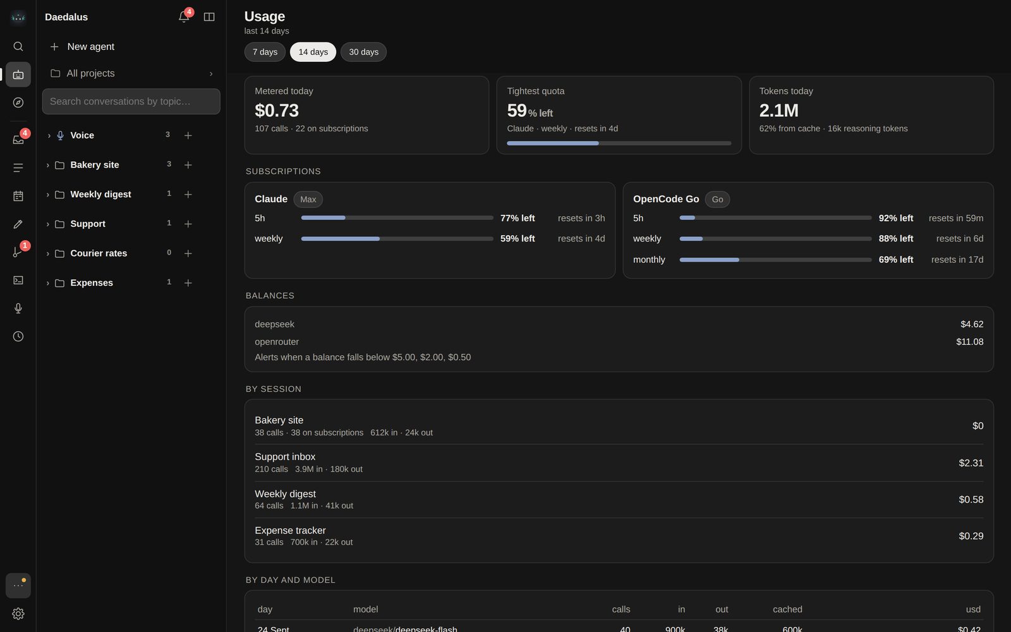Open the inbox icon with badge 4

[18, 140]
